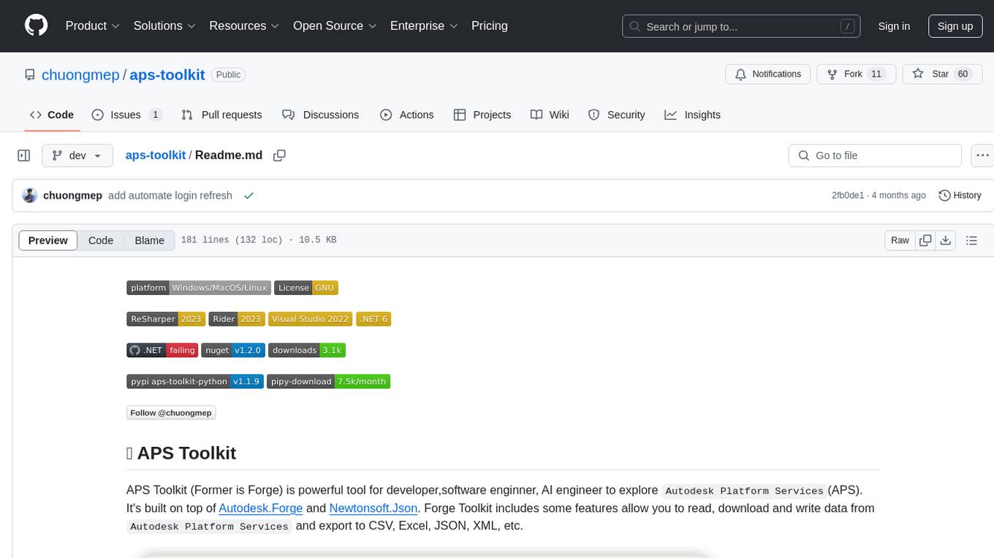Open the Autodesk.Forge link

click(x=261, y=508)
